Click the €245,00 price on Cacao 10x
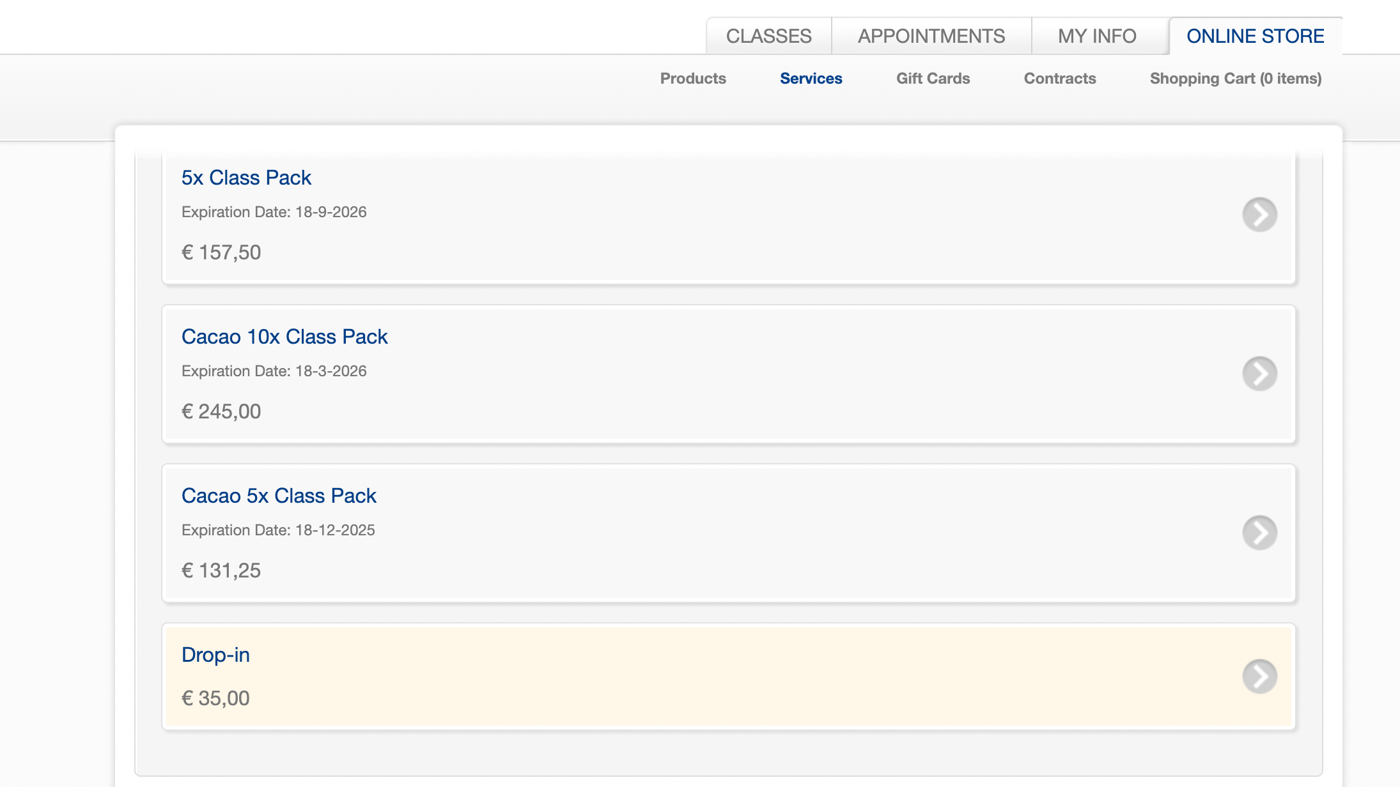Viewport: 1400px width, 787px height. [x=221, y=411]
